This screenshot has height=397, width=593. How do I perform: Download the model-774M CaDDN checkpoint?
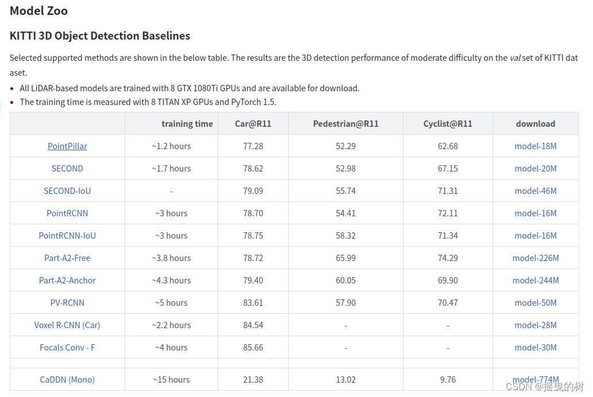(x=536, y=379)
